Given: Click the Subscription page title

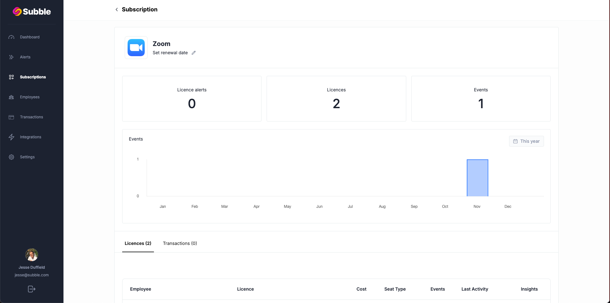Looking at the screenshot, I should (140, 10).
